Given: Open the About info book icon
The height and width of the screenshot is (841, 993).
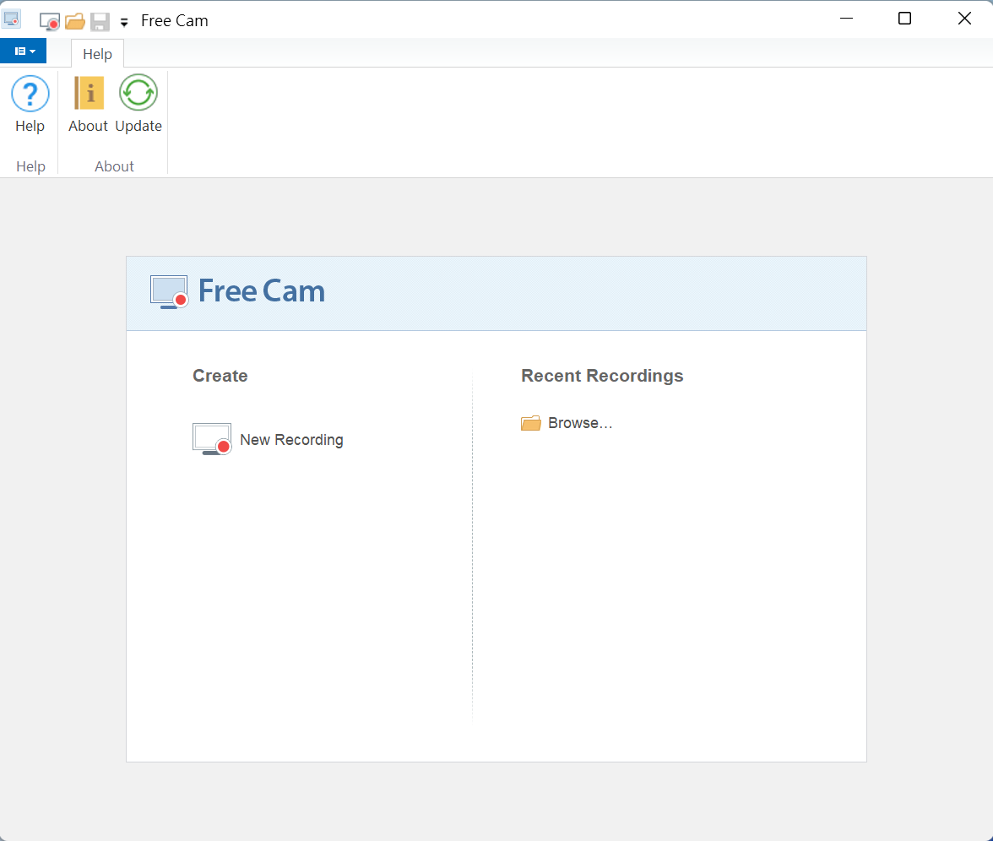Looking at the screenshot, I should [89, 94].
